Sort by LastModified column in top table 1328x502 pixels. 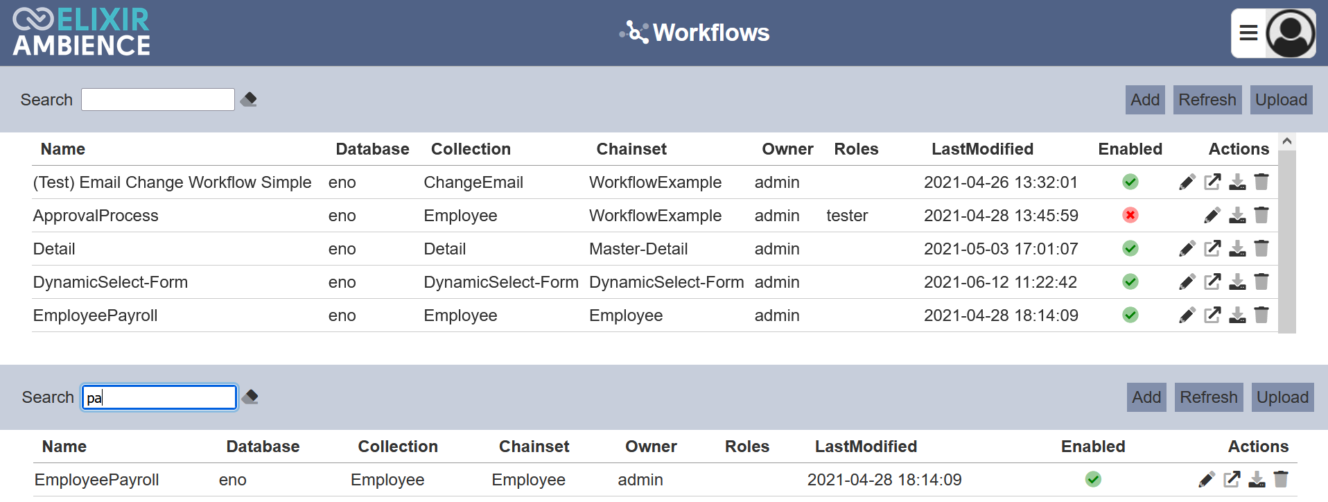point(982,149)
